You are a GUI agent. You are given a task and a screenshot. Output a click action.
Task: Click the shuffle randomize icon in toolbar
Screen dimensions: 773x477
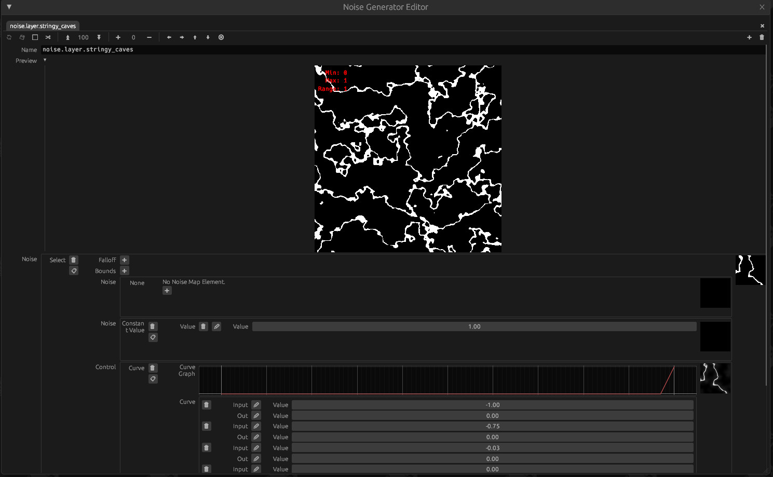click(x=48, y=37)
